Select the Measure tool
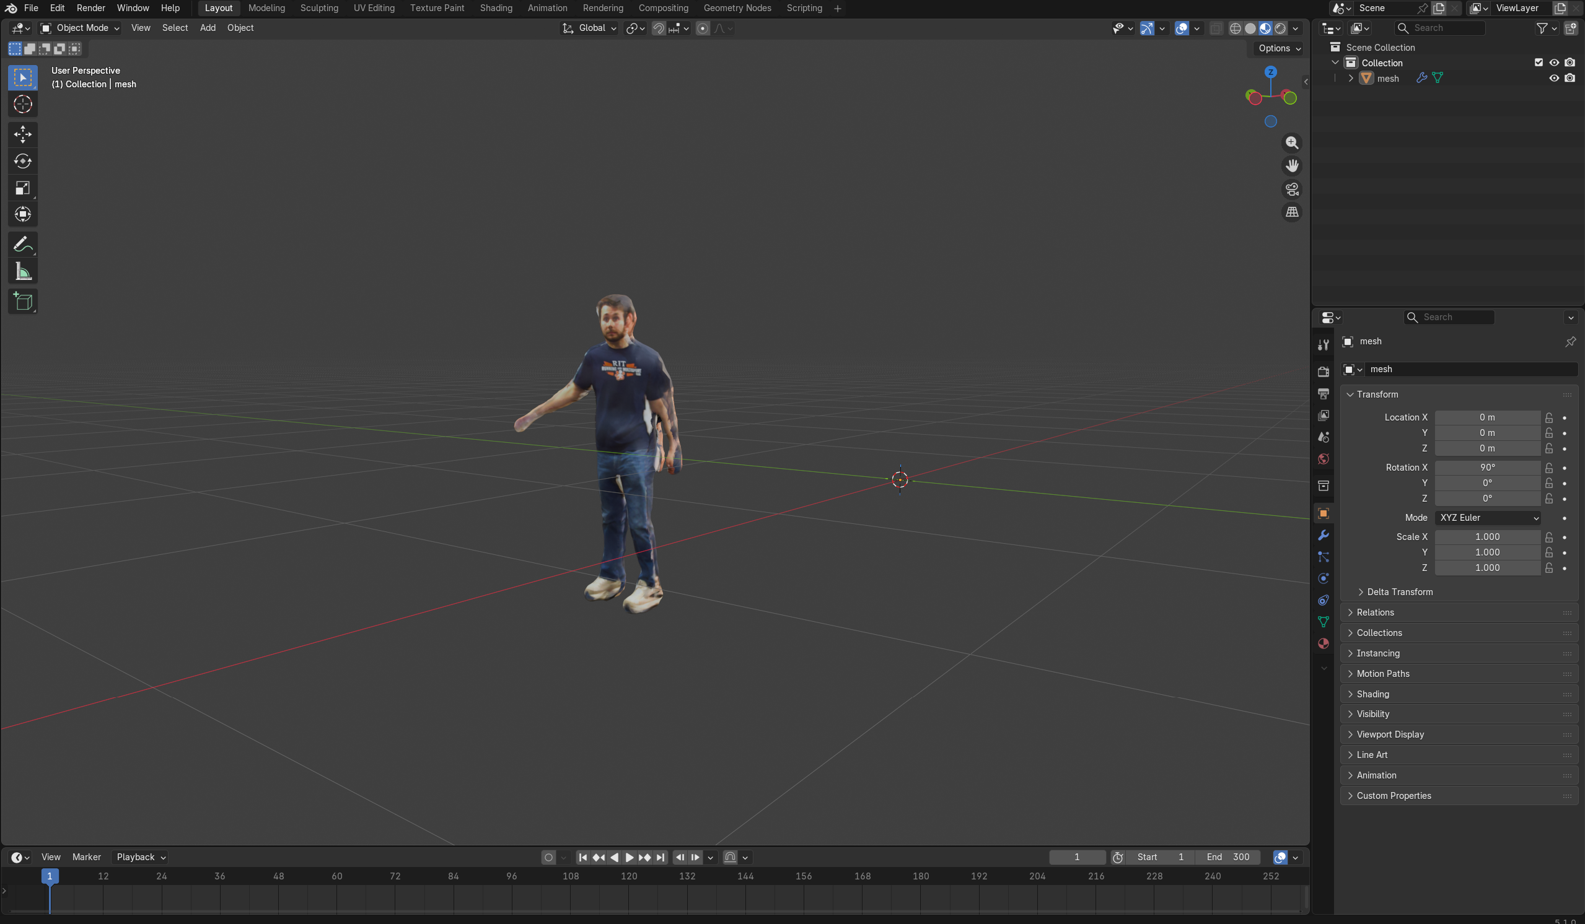 coord(23,271)
